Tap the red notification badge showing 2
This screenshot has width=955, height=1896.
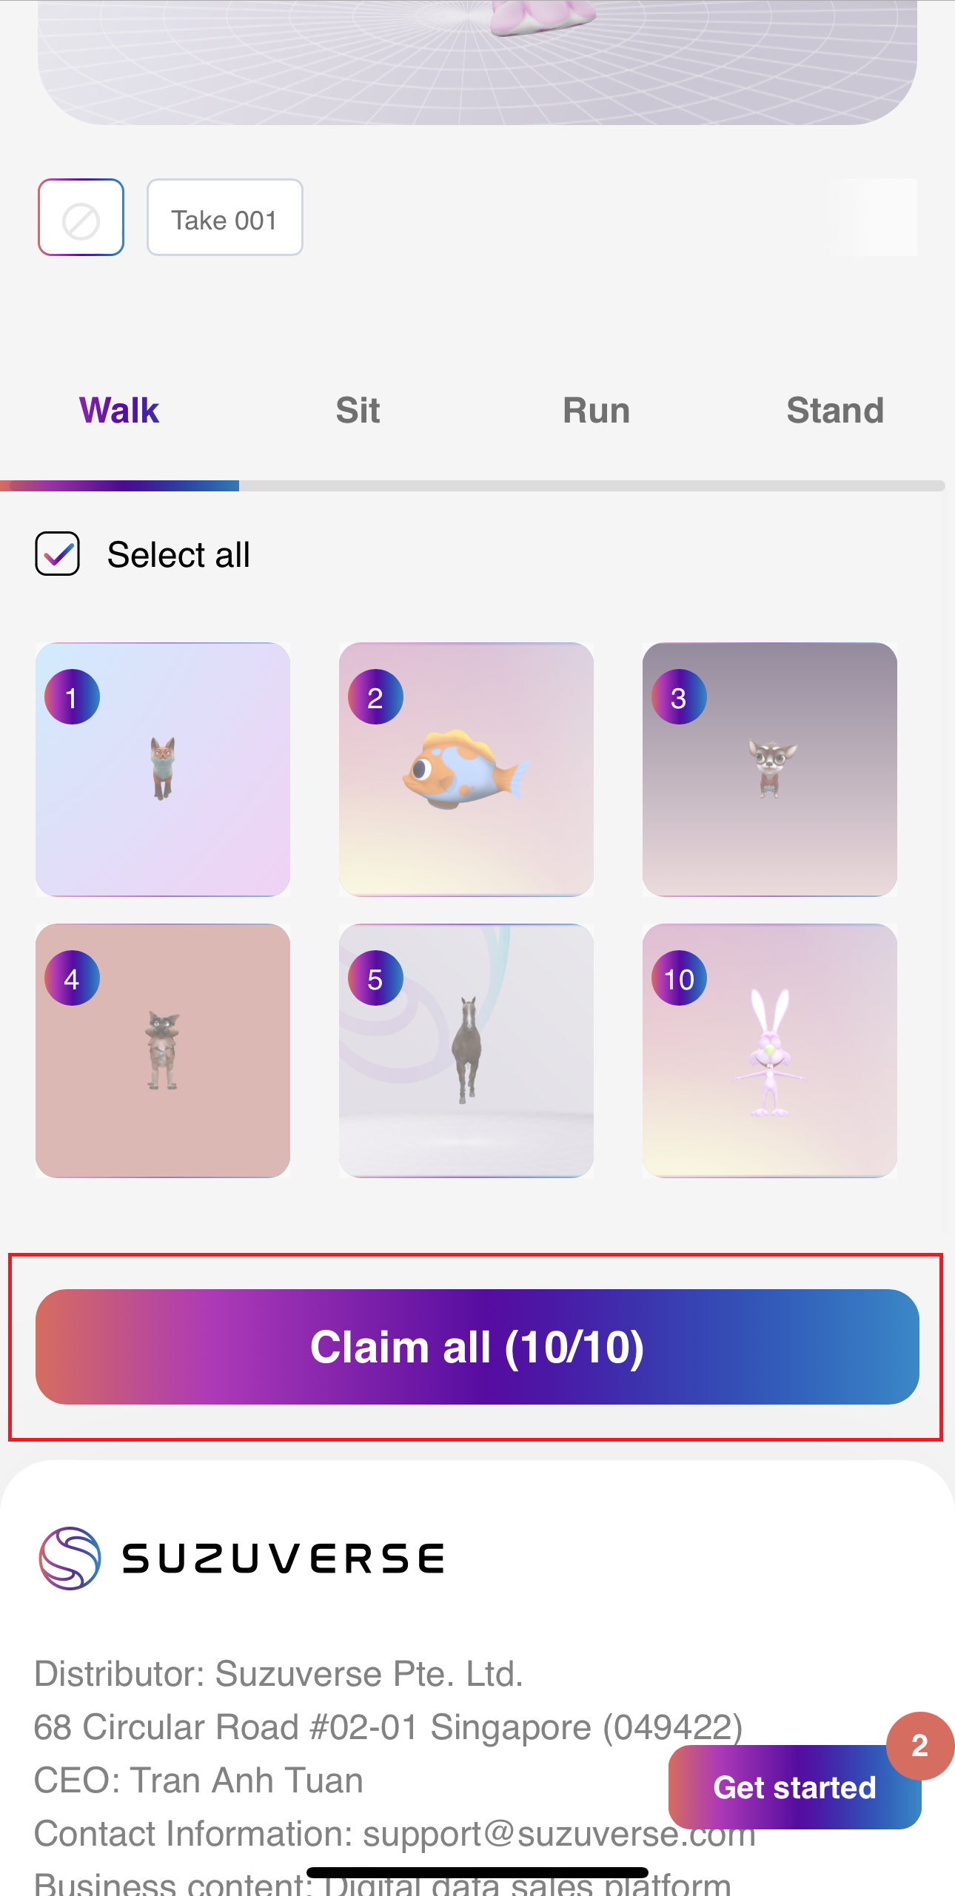point(919,1746)
